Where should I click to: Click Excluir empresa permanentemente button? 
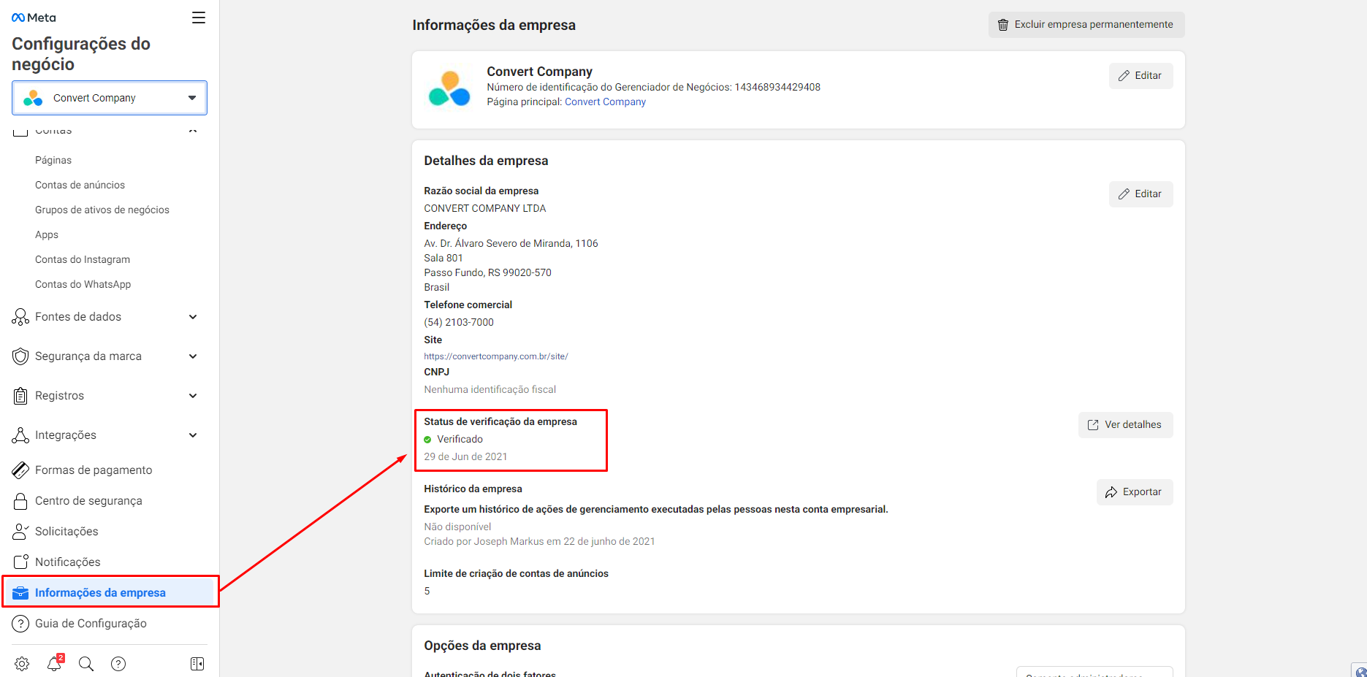pos(1086,25)
